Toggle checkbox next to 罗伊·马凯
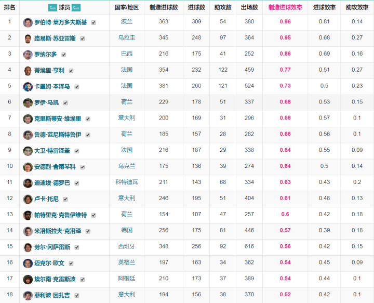This screenshot has width=374, height=303. (65, 103)
